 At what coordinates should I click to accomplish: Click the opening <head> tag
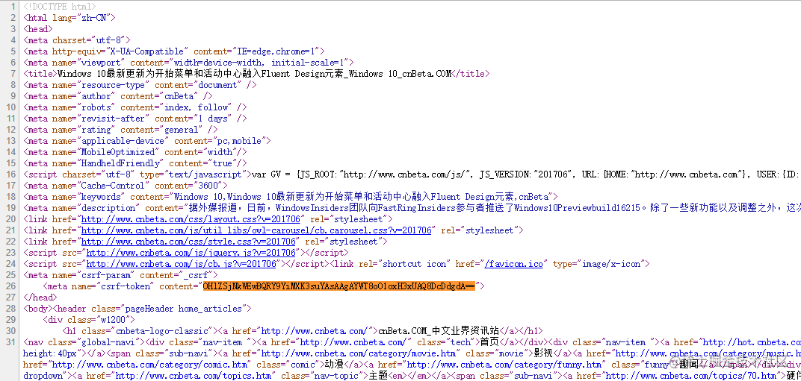[38, 29]
